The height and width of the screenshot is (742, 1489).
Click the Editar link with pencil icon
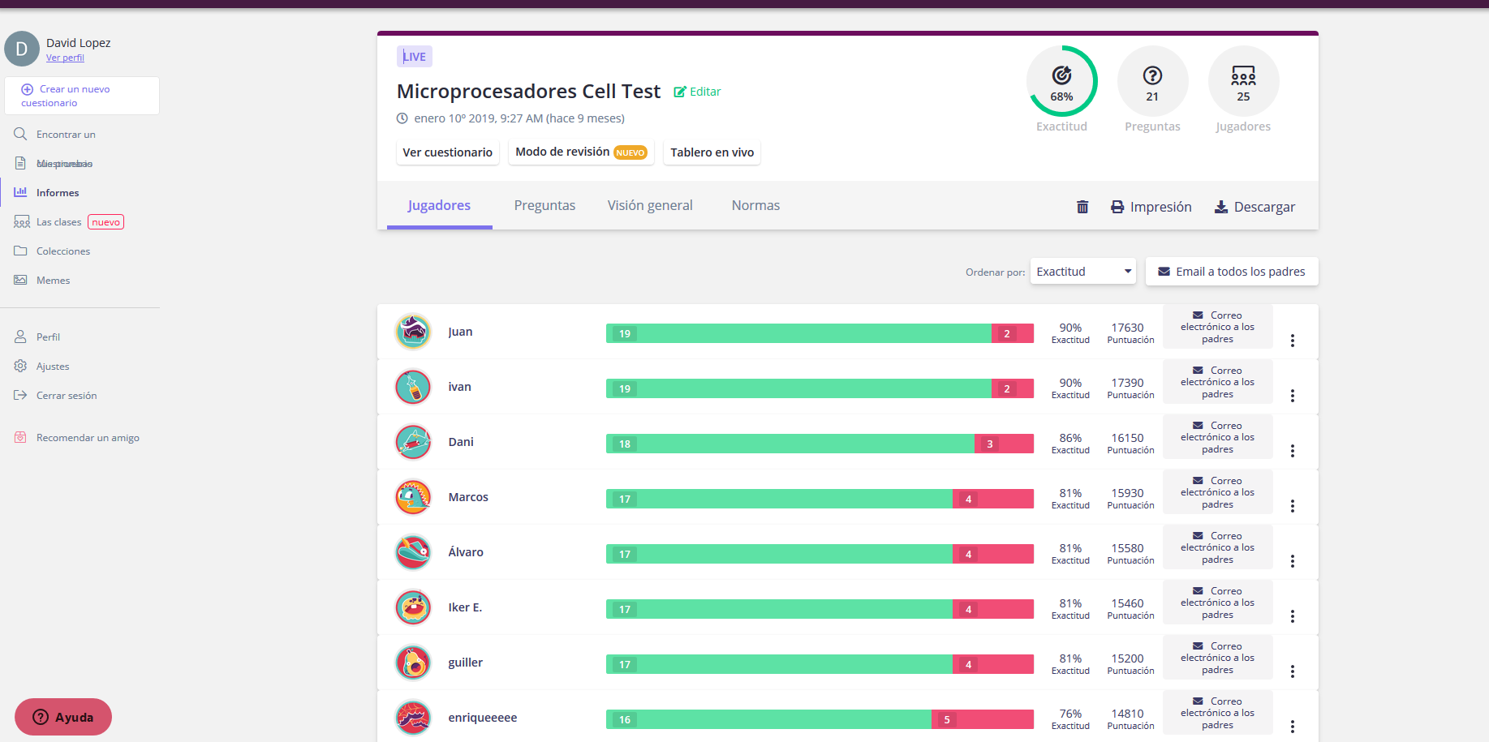click(697, 92)
